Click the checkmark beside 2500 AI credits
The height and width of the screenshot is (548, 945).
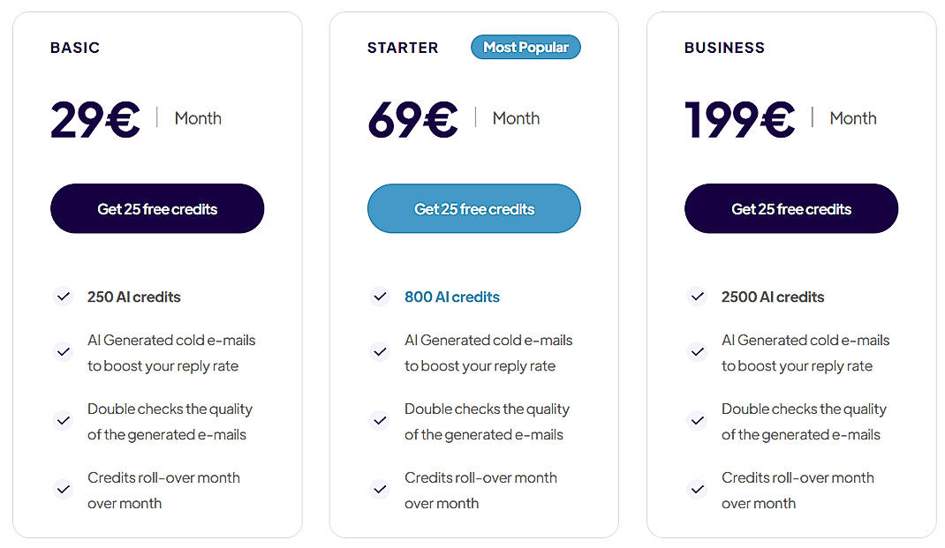tap(697, 297)
